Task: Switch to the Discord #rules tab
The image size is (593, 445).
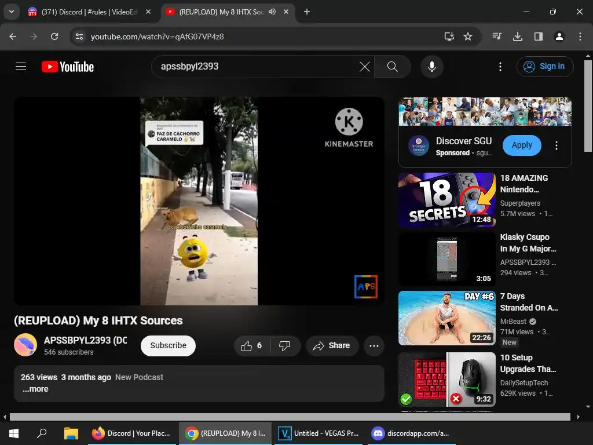Action: 89,12
